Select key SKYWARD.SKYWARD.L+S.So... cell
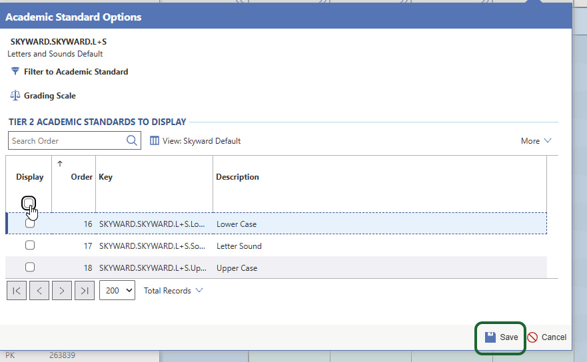This screenshot has width=587, height=362. click(152, 246)
